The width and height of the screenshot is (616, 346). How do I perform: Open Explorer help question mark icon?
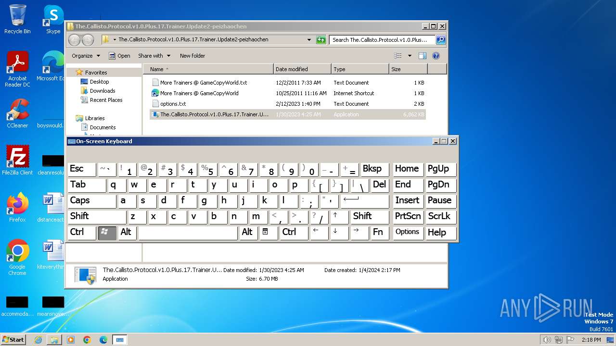tap(436, 56)
